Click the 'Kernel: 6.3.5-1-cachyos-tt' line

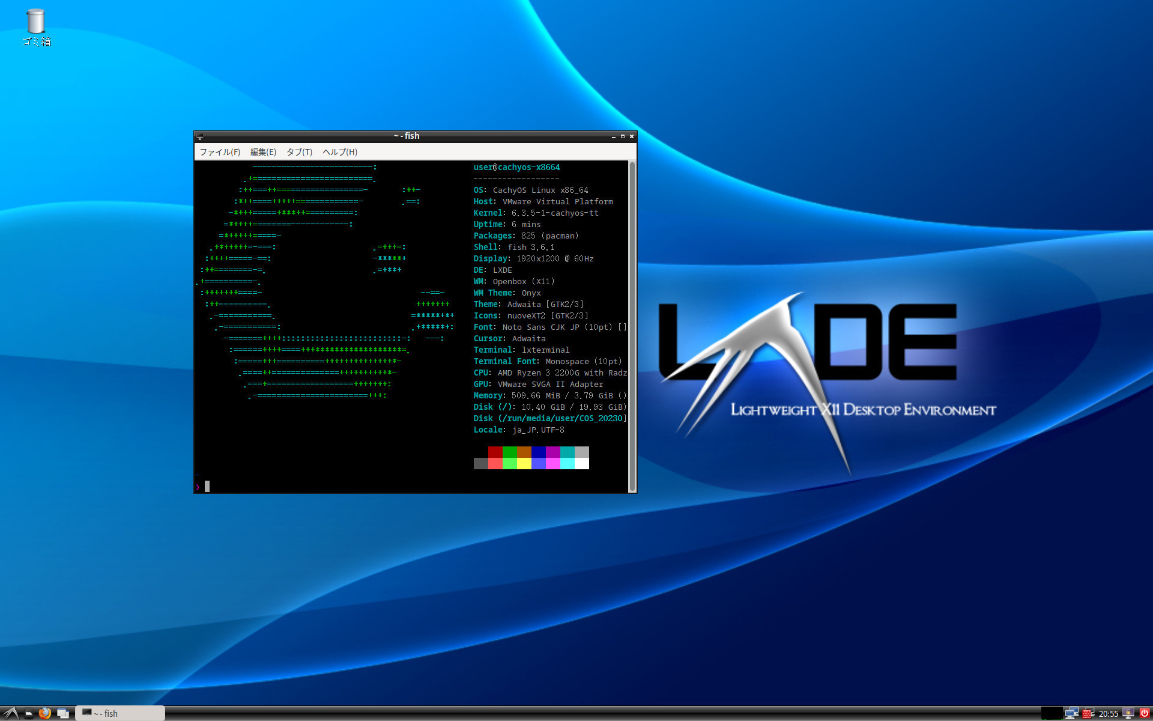536,213
